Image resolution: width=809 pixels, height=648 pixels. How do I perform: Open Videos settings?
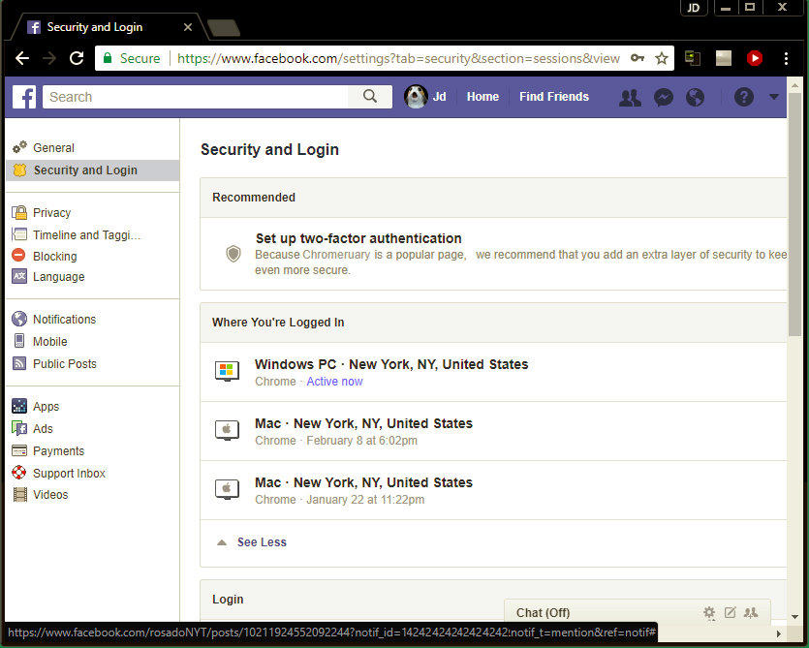click(x=50, y=494)
